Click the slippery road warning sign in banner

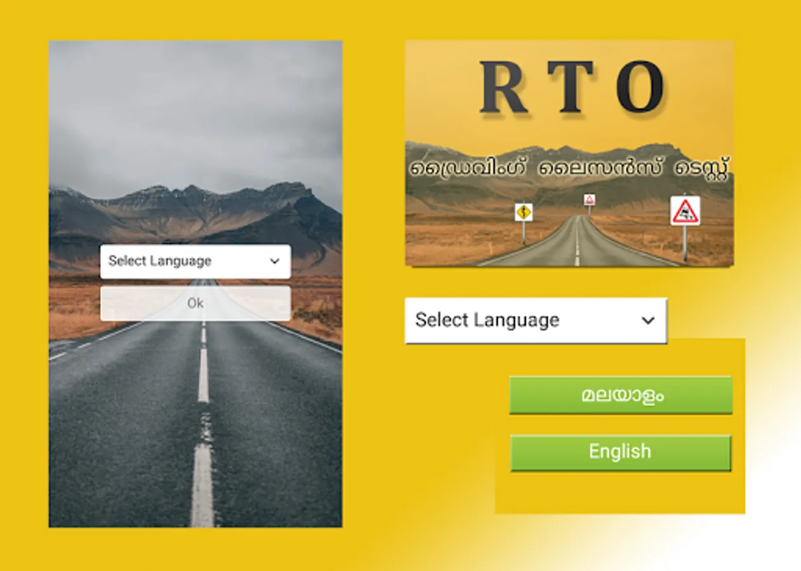point(685,211)
